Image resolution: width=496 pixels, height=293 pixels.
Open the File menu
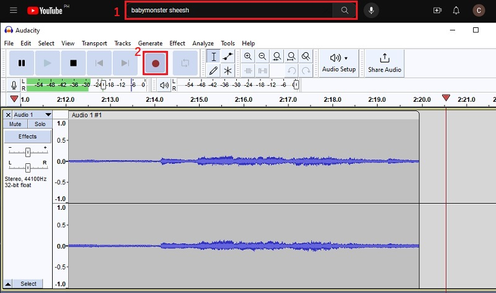pos(9,43)
